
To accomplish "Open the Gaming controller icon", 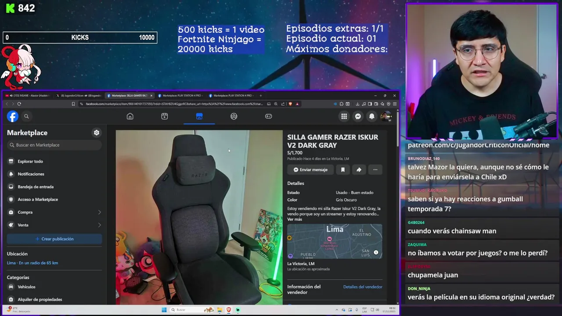I will click(x=269, y=116).
